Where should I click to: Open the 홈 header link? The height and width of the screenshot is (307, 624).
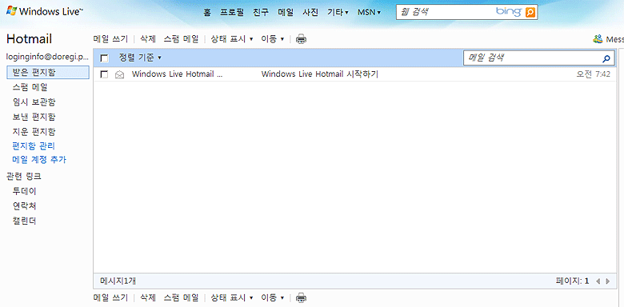click(x=207, y=12)
